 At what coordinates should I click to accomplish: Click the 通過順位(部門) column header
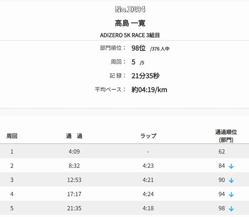click(226, 136)
